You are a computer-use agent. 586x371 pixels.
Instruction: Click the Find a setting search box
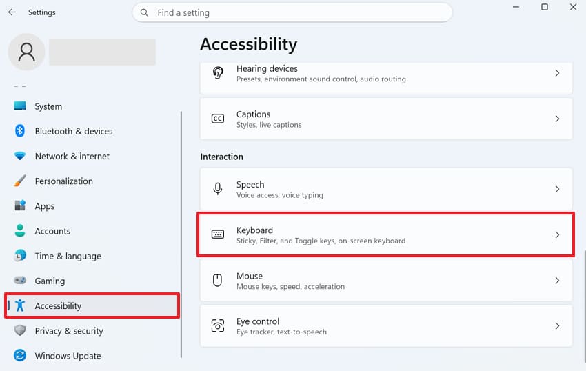click(x=292, y=12)
